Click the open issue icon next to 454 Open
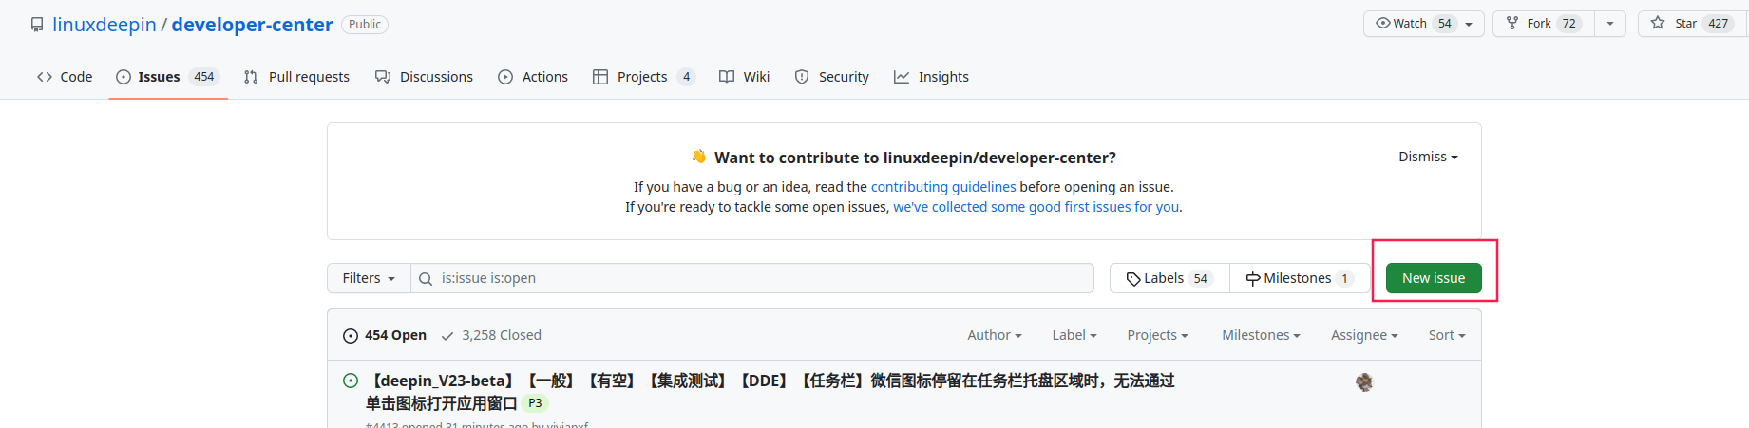Viewport: 1749px width, 428px height. click(x=351, y=336)
